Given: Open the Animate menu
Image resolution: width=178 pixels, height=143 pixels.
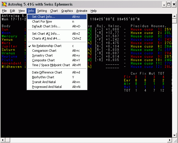Looking at the screenshot, I should [x=82, y=11].
